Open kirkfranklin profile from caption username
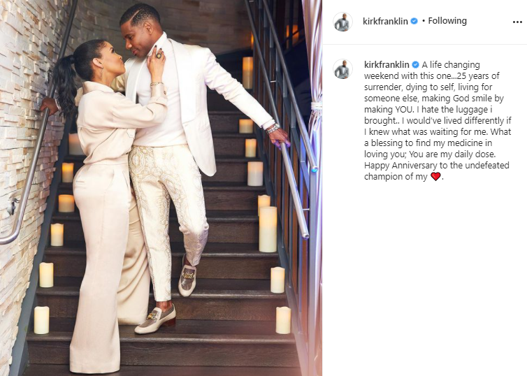 [x=387, y=64]
